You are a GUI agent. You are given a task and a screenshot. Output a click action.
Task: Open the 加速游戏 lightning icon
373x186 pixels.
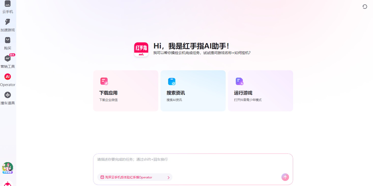click(x=8, y=22)
